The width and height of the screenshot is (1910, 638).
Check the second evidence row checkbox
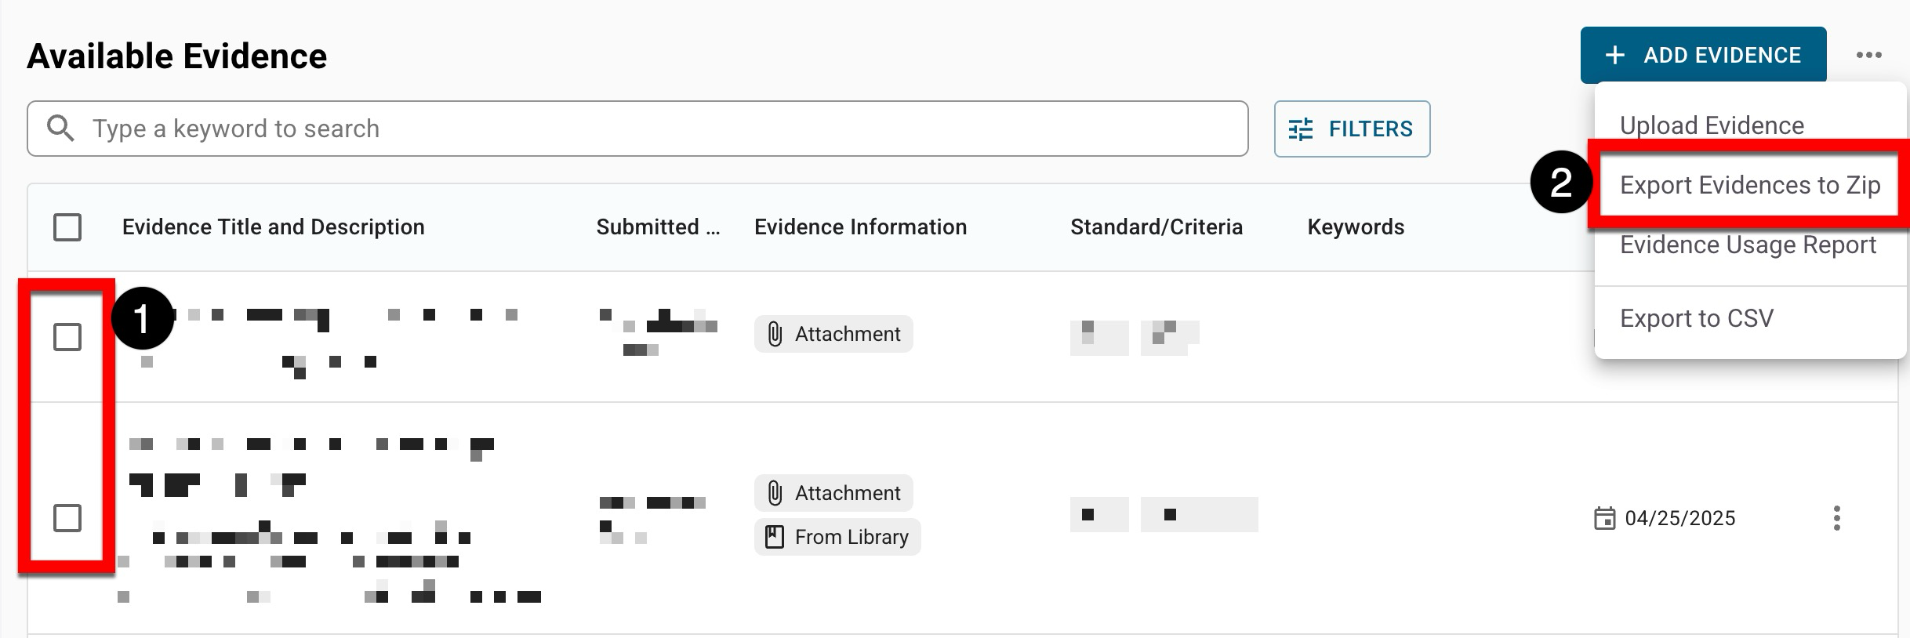click(x=67, y=518)
